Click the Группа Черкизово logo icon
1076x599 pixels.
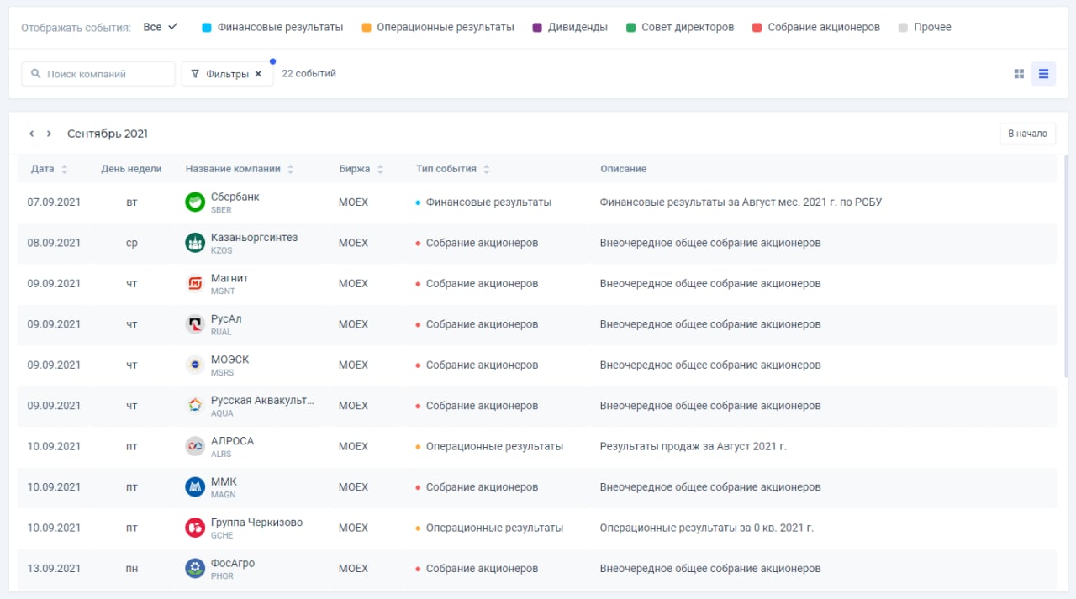(x=195, y=528)
